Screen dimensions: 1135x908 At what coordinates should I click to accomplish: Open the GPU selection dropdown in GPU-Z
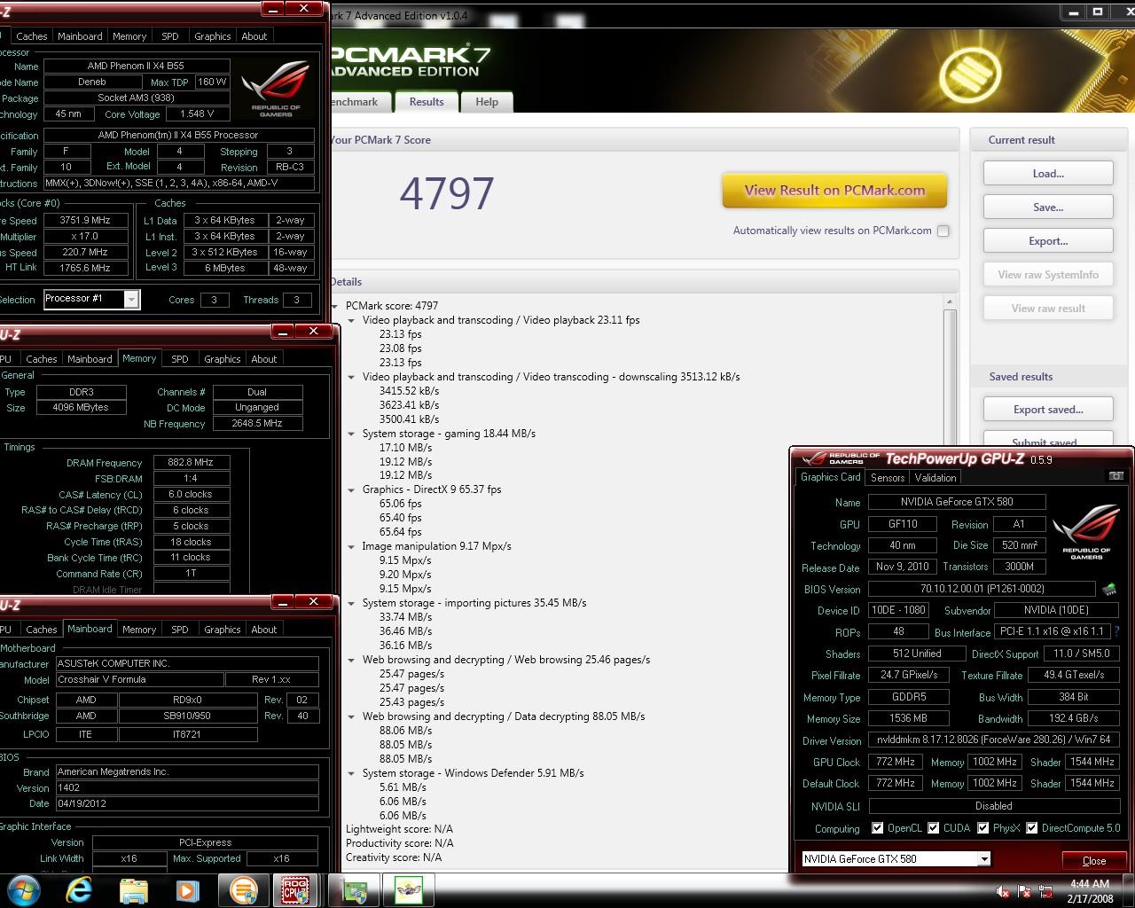coord(983,858)
